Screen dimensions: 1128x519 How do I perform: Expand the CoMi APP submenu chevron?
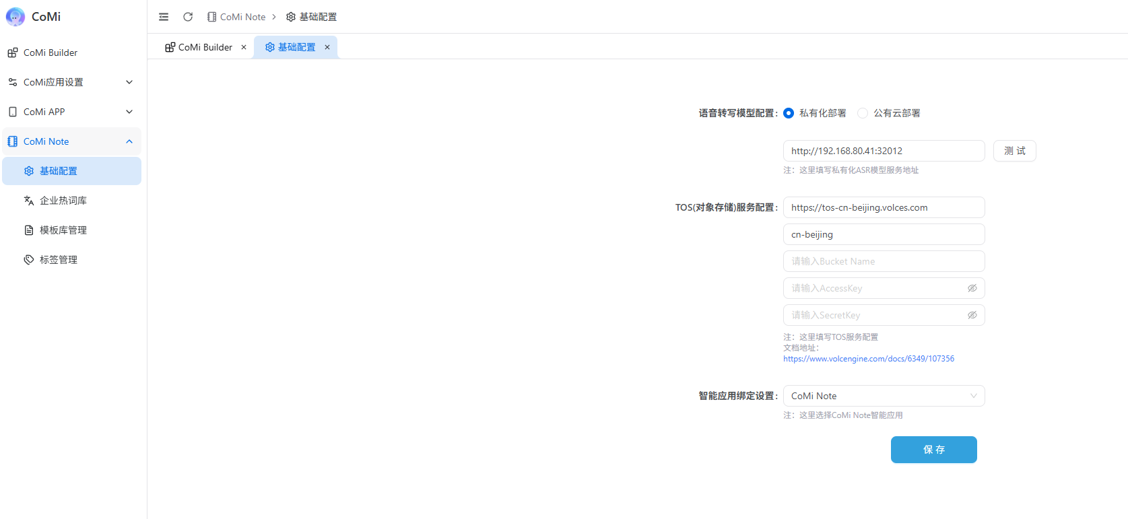click(129, 112)
